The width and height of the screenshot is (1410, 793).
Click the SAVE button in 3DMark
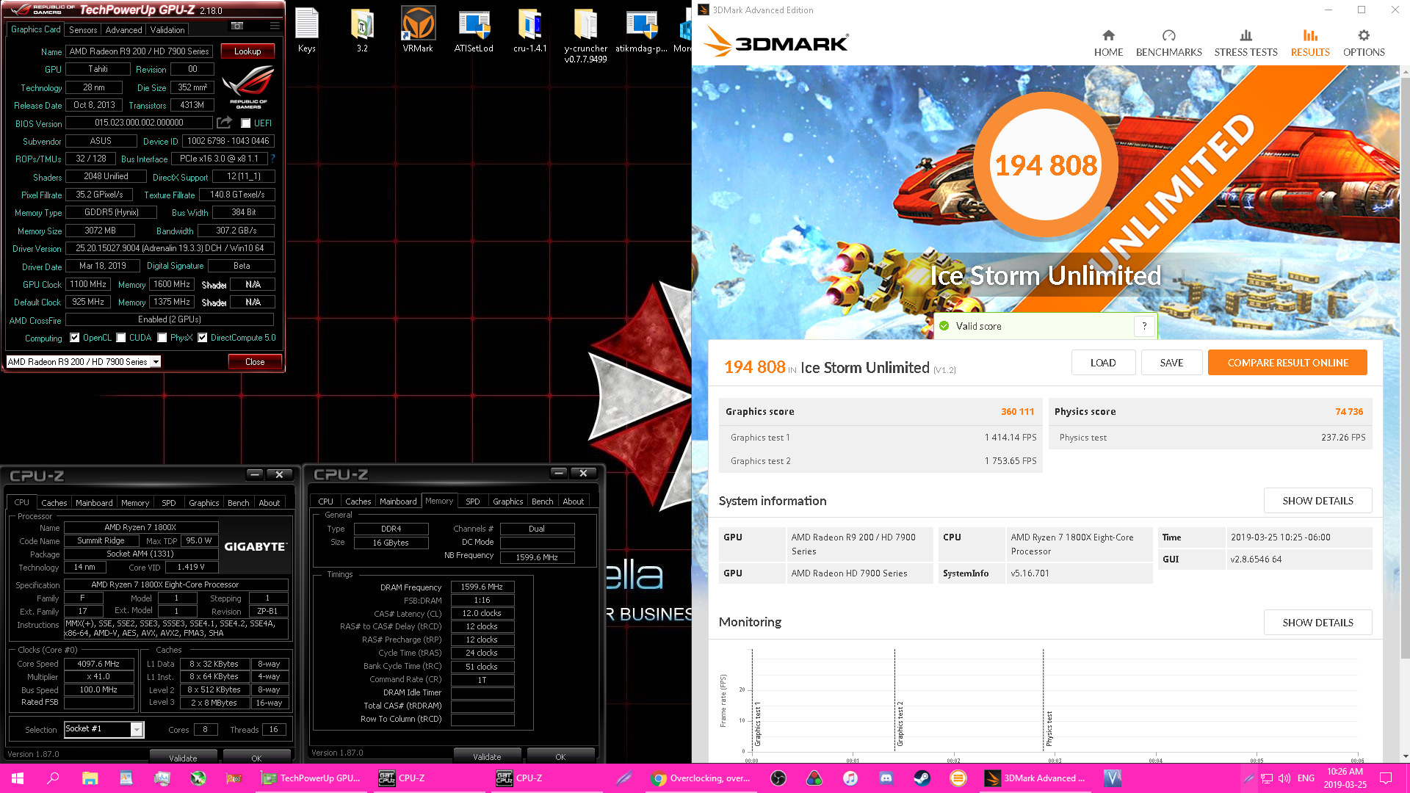(1171, 363)
